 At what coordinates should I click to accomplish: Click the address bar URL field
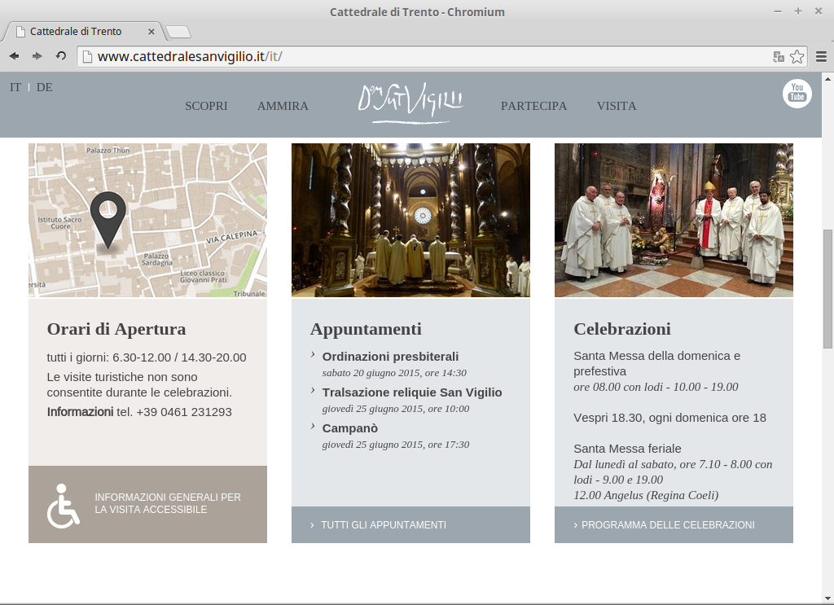tap(424, 56)
